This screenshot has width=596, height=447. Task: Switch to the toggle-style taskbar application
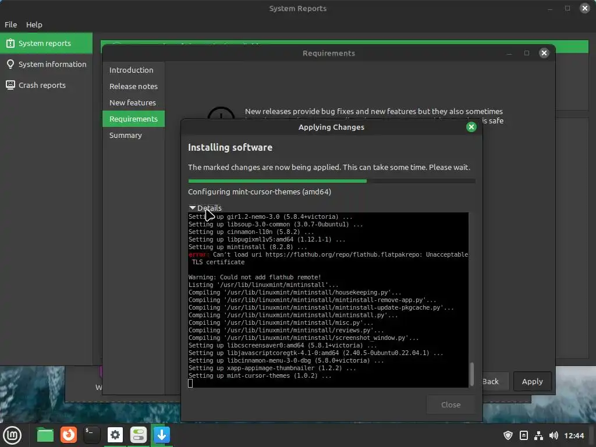[139, 435]
